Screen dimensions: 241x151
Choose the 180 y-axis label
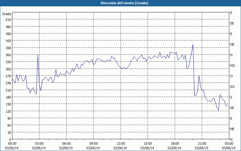tap(9, 97)
